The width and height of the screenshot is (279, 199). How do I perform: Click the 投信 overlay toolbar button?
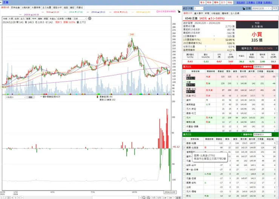click(x=17, y=18)
